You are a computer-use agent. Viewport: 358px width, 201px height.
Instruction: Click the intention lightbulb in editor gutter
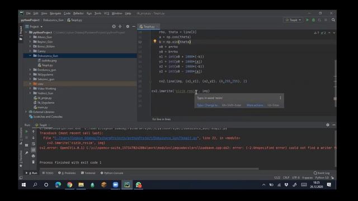155,41
